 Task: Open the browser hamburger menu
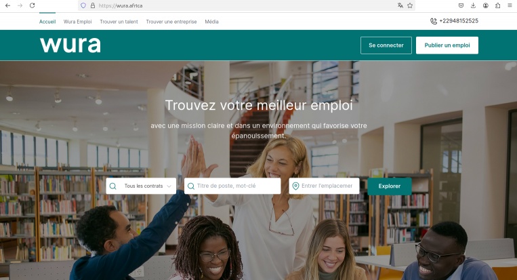click(510, 5)
